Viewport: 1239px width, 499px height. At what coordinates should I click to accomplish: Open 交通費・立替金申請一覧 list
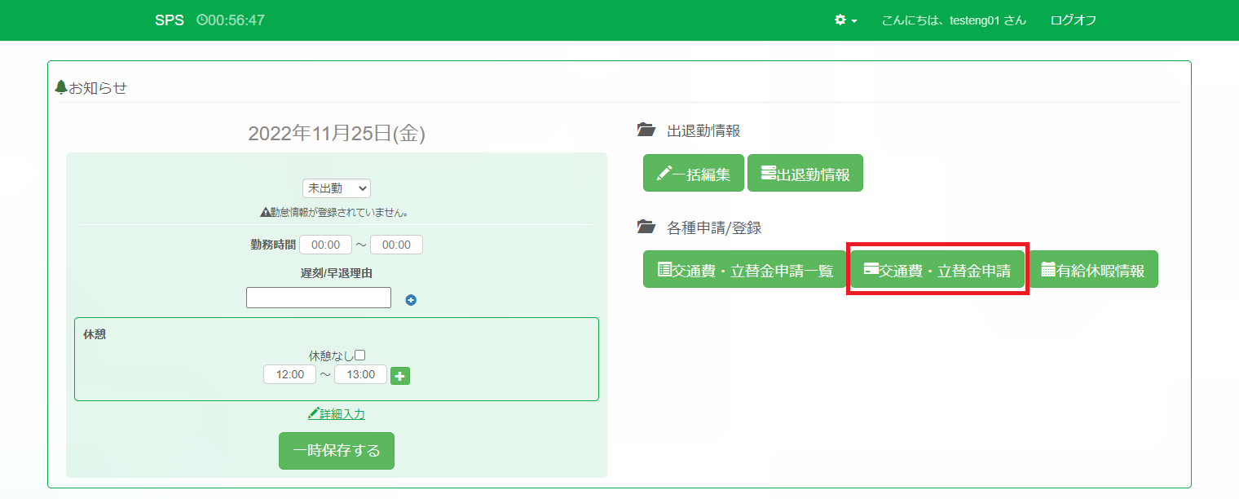pos(744,270)
